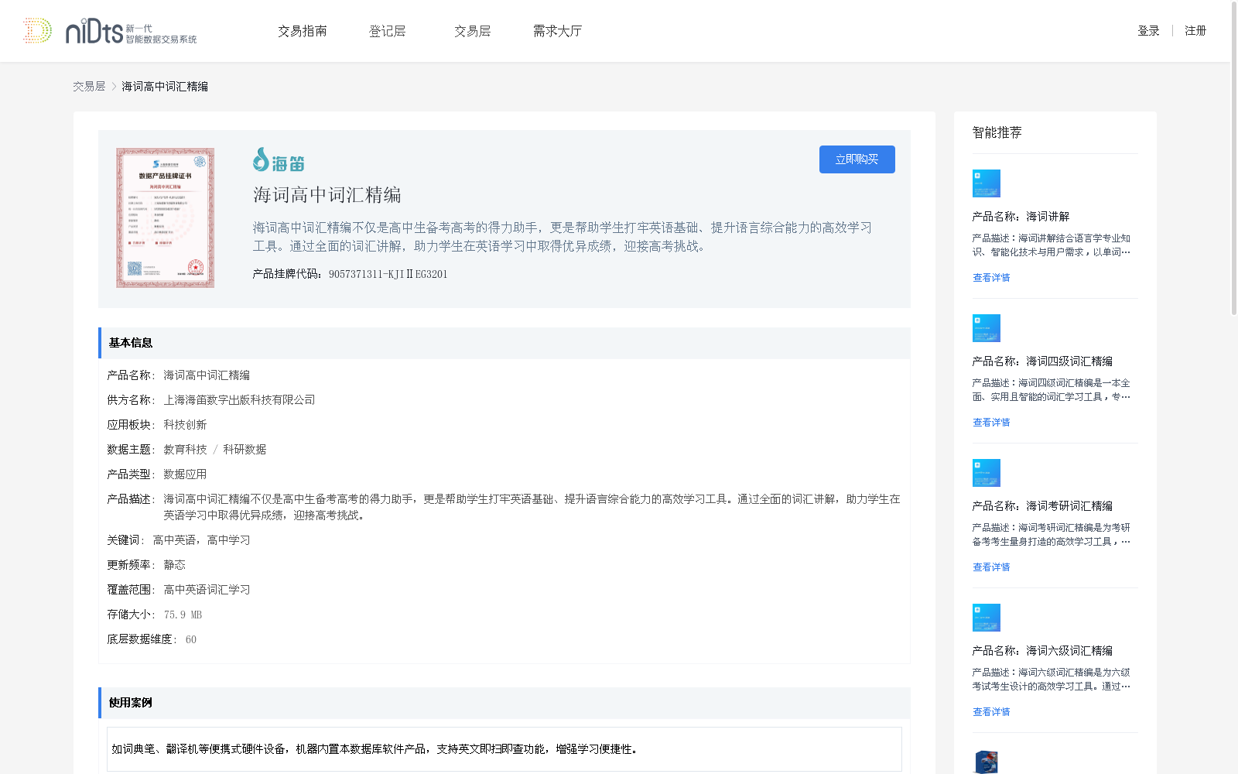This screenshot has height=774, width=1238.
Task: Click 海词四级词汇精编 product name text
Action: pyautogui.click(x=1069, y=361)
